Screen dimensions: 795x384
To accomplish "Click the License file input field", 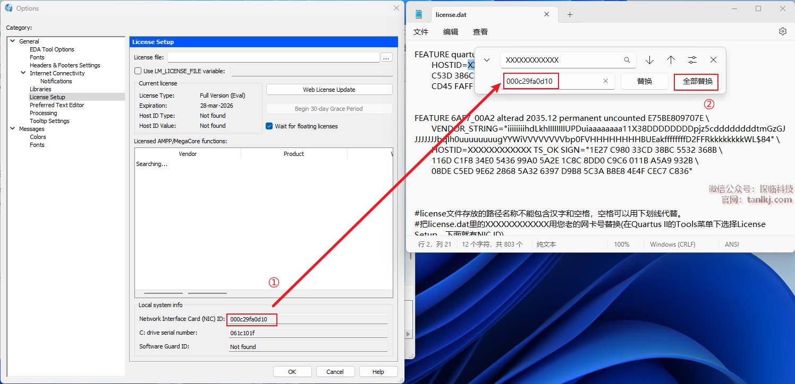I will tap(273, 57).
